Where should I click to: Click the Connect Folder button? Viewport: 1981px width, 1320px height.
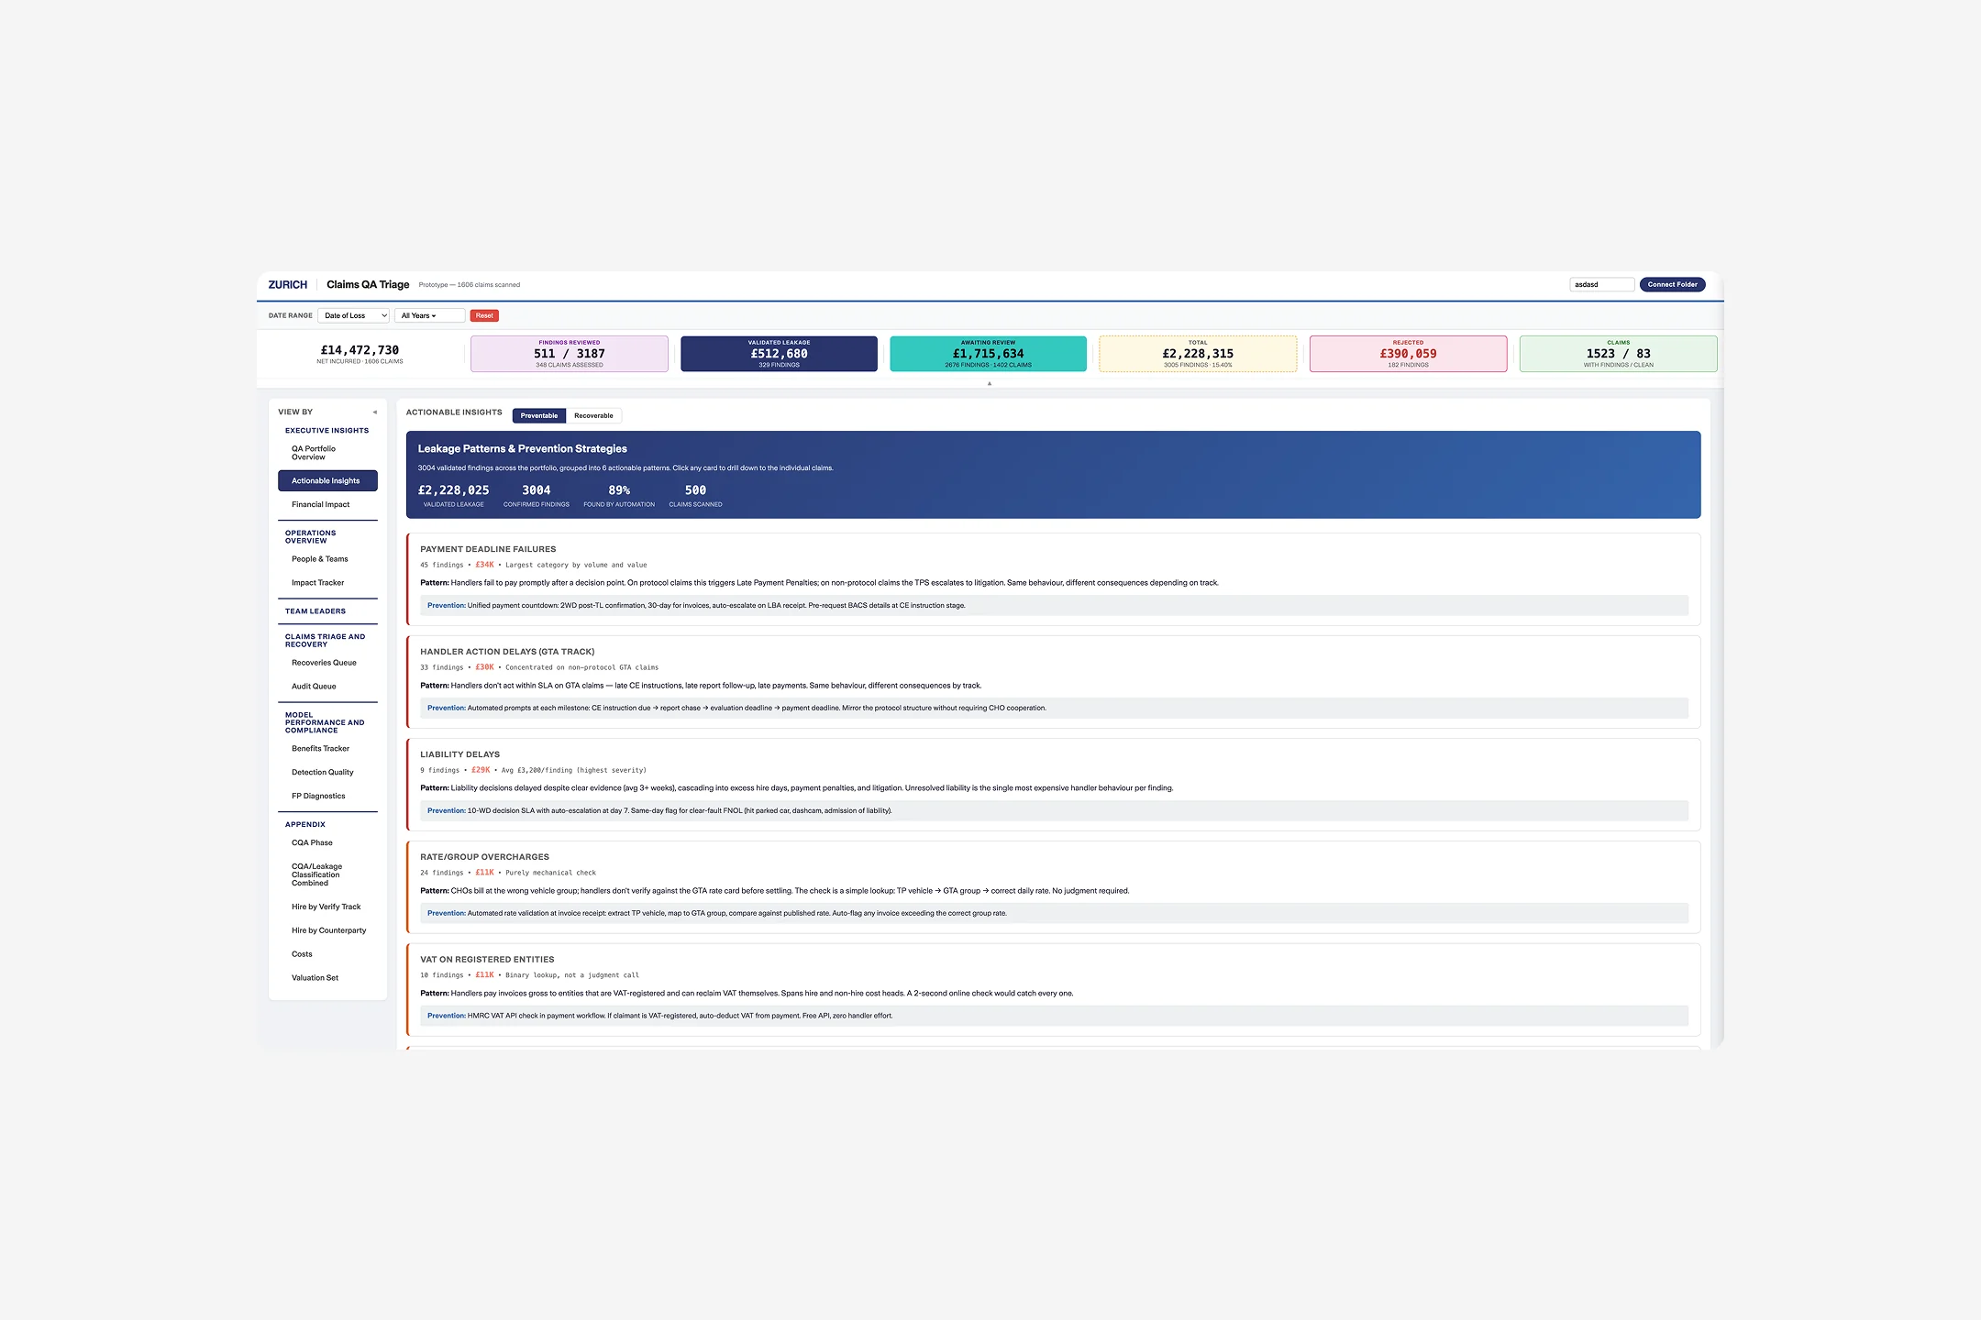pyautogui.click(x=1672, y=284)
